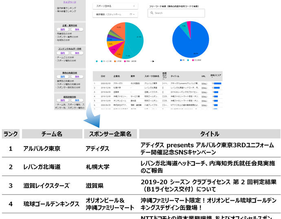Image resolution: width=281 pixels, height=219 pixels.
Task: Click the チームごとの分析 sidebar item
Action: click(65, 57)
